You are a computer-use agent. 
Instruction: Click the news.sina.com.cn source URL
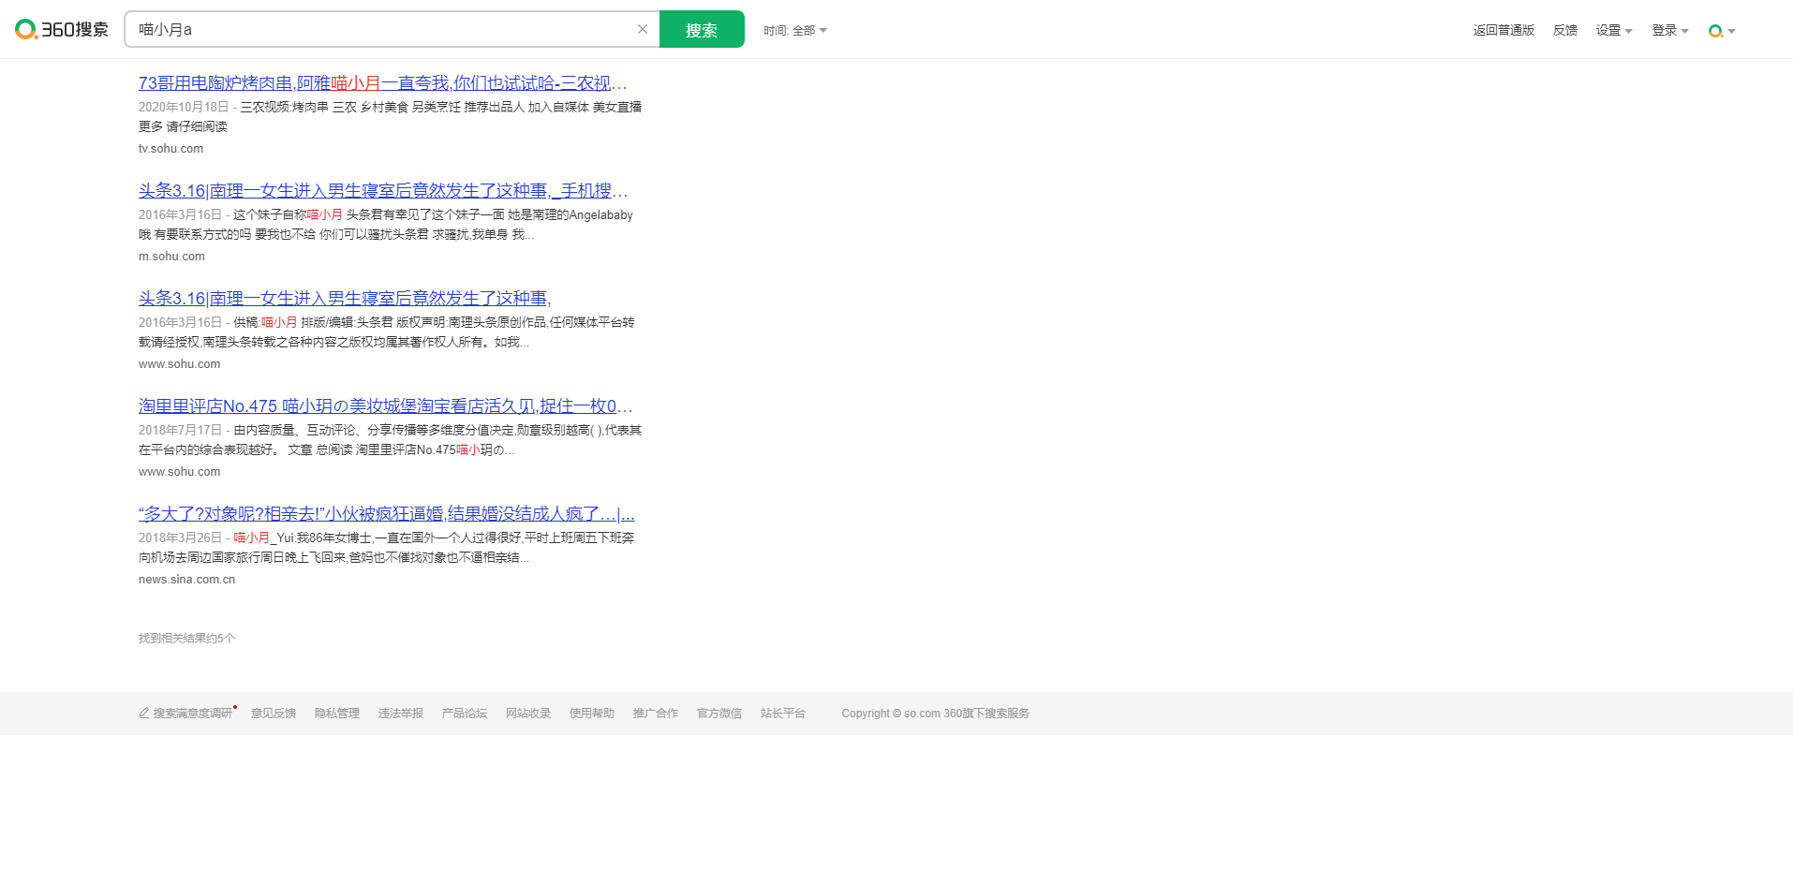click(186, 580)
